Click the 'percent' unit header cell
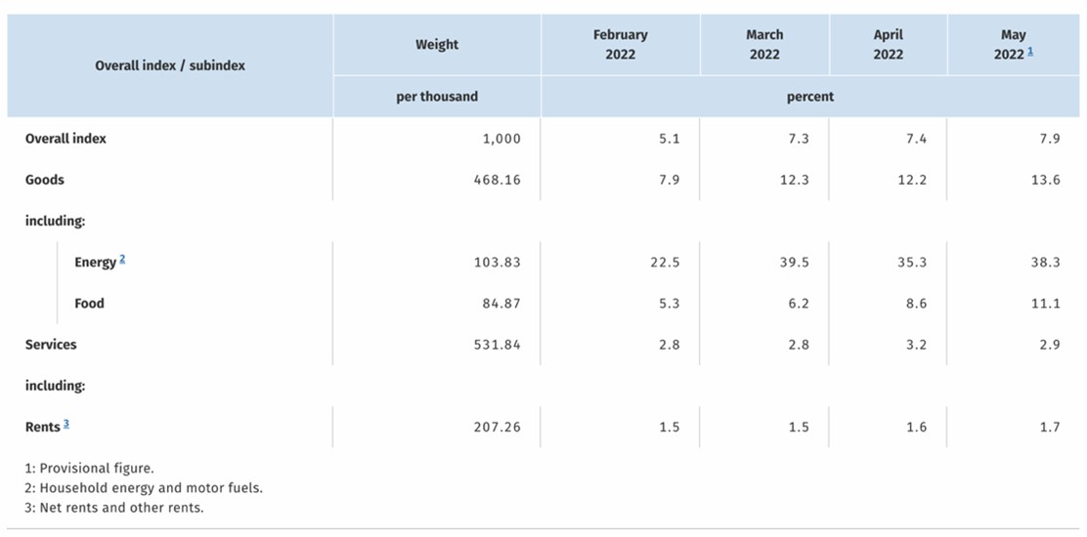This screenshot has height=537, width=1087. [x=809, y=97]
